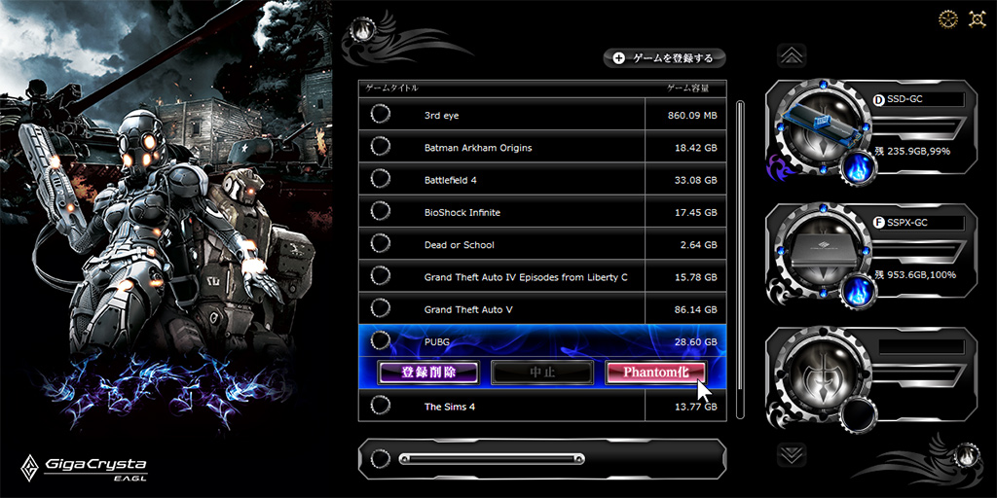Screen dimensions: 997x498
Task: Select the radio circle for The Sims 4
Action: pos(381,406)
